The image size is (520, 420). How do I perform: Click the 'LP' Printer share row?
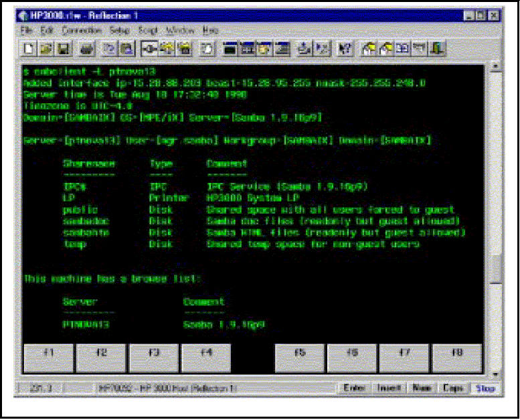coord(69,198)
